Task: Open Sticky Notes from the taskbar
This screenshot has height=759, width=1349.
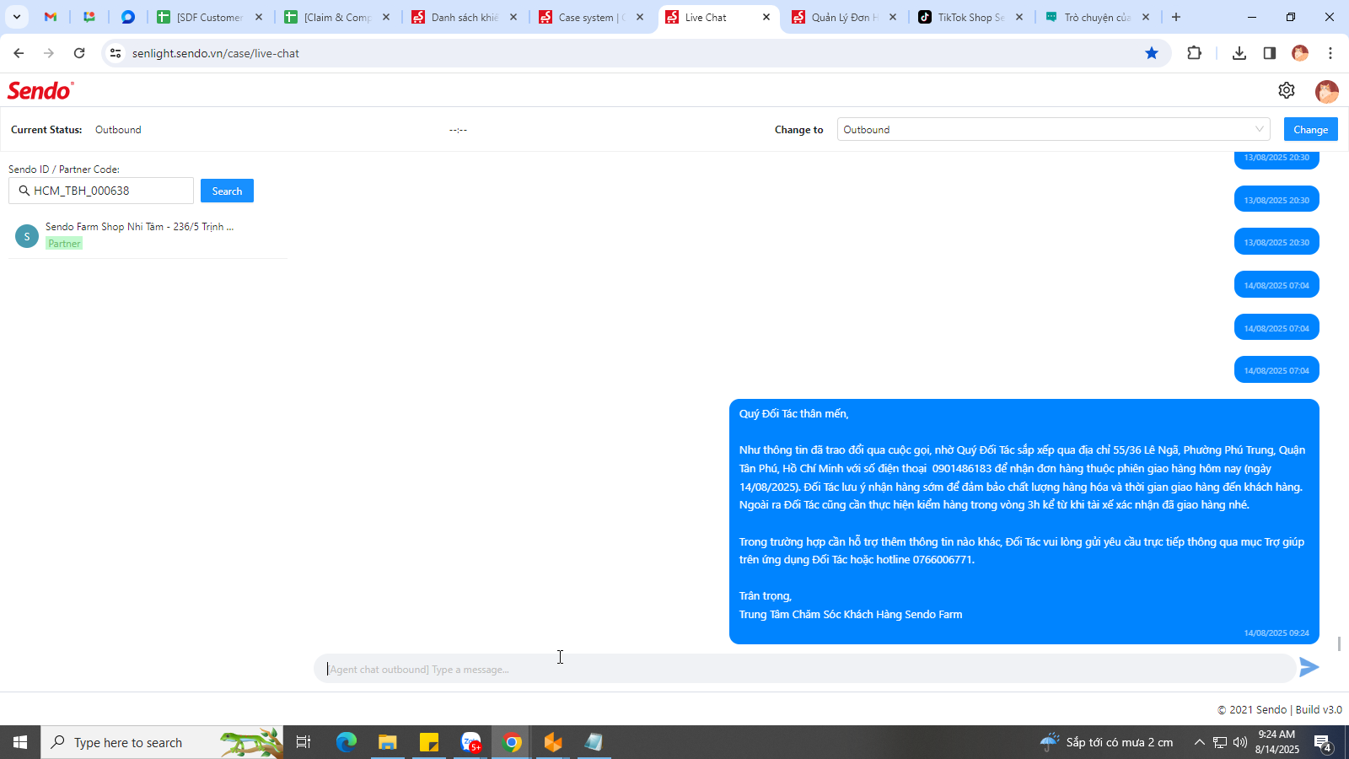Action: pyautogui.click(x=429, y=742)
